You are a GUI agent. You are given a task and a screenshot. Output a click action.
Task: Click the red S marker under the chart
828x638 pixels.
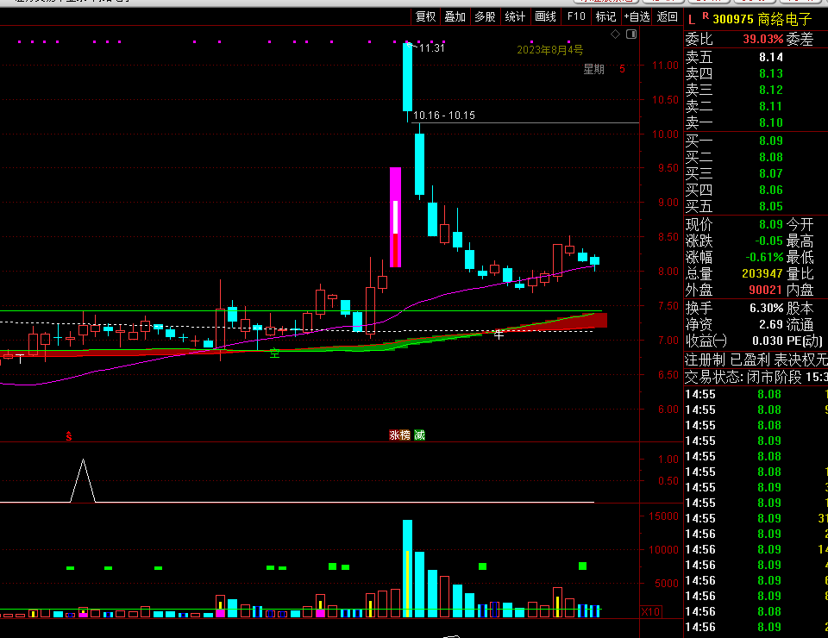pyautogui.click(x=69, y=436)
